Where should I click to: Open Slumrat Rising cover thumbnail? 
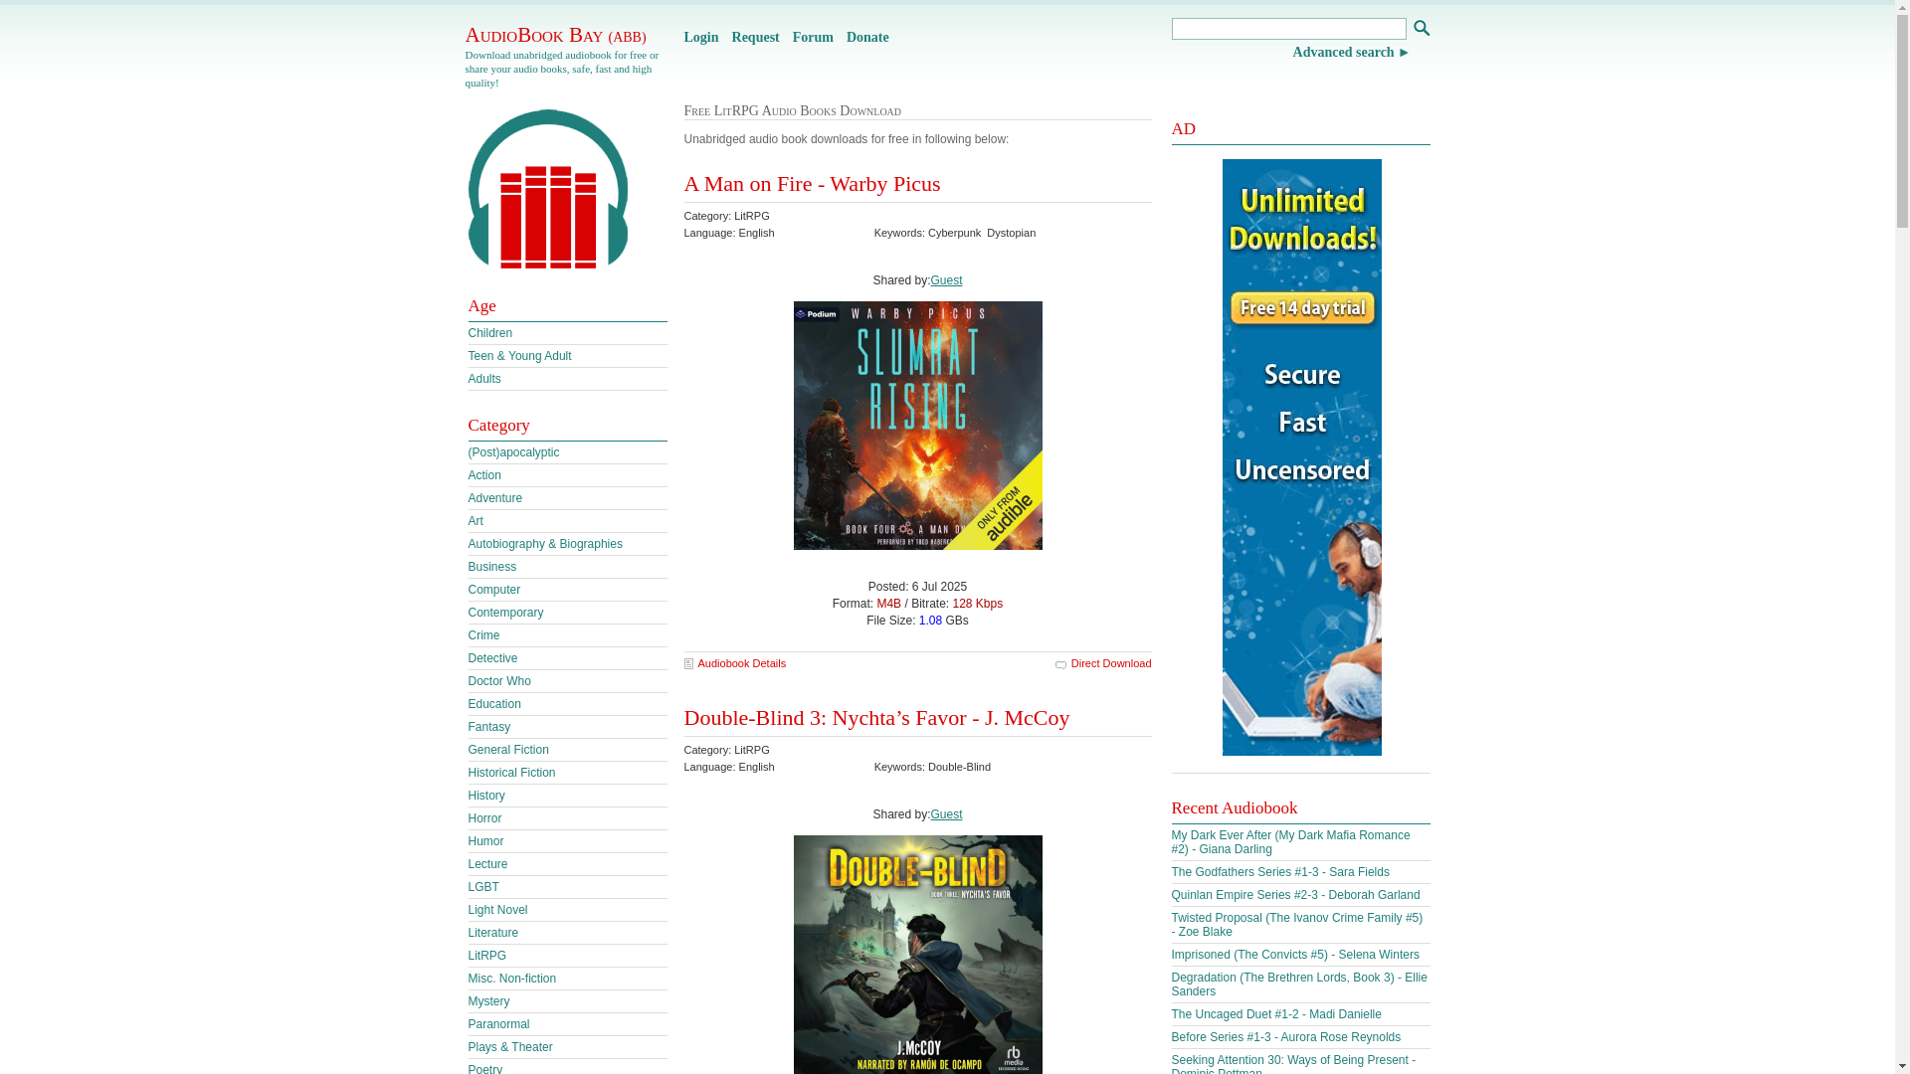coord(917,426)
